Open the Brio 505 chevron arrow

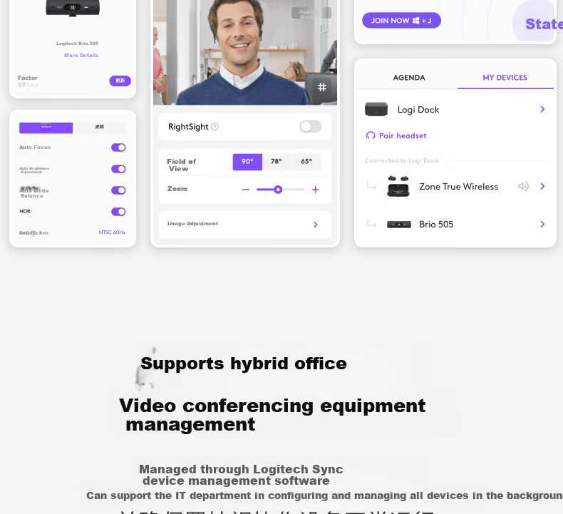click(542, 224)
